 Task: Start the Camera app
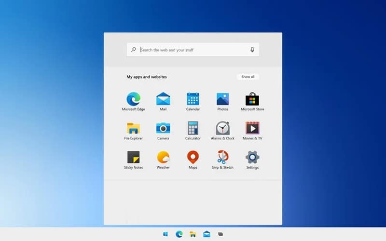click(163, 128)
